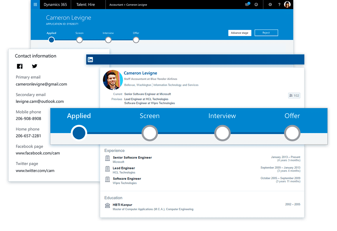The width and height of the screenshot is (337, 231).
Task: Click the Dynamics 365 header item
Action: click(x=55, y=4)
